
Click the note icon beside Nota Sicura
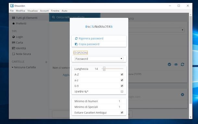tap(13, 54)
